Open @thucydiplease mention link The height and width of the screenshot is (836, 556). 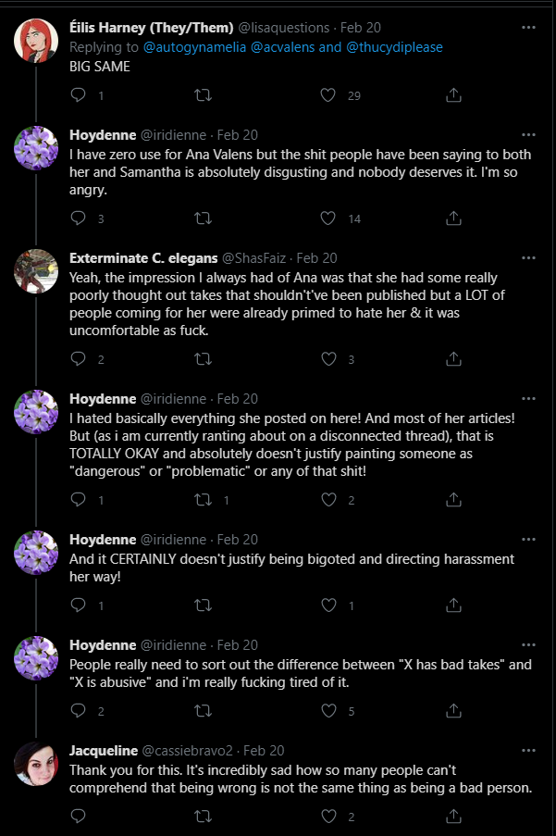[394, 46]
